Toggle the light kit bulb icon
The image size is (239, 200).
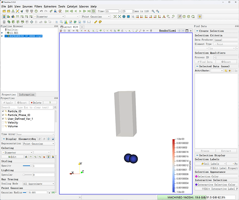(x=200, y=17)
